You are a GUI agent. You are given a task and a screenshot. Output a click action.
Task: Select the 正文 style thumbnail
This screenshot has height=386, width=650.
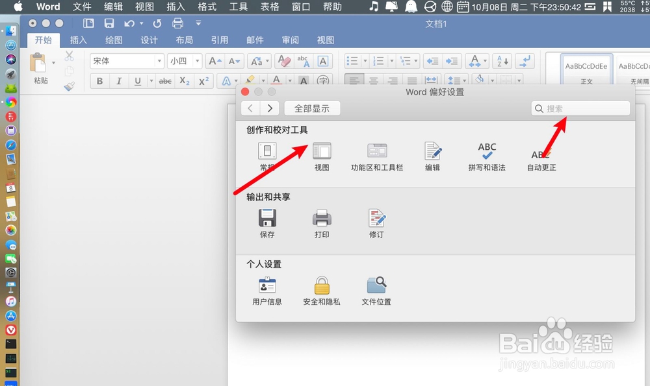pos(586,69)
